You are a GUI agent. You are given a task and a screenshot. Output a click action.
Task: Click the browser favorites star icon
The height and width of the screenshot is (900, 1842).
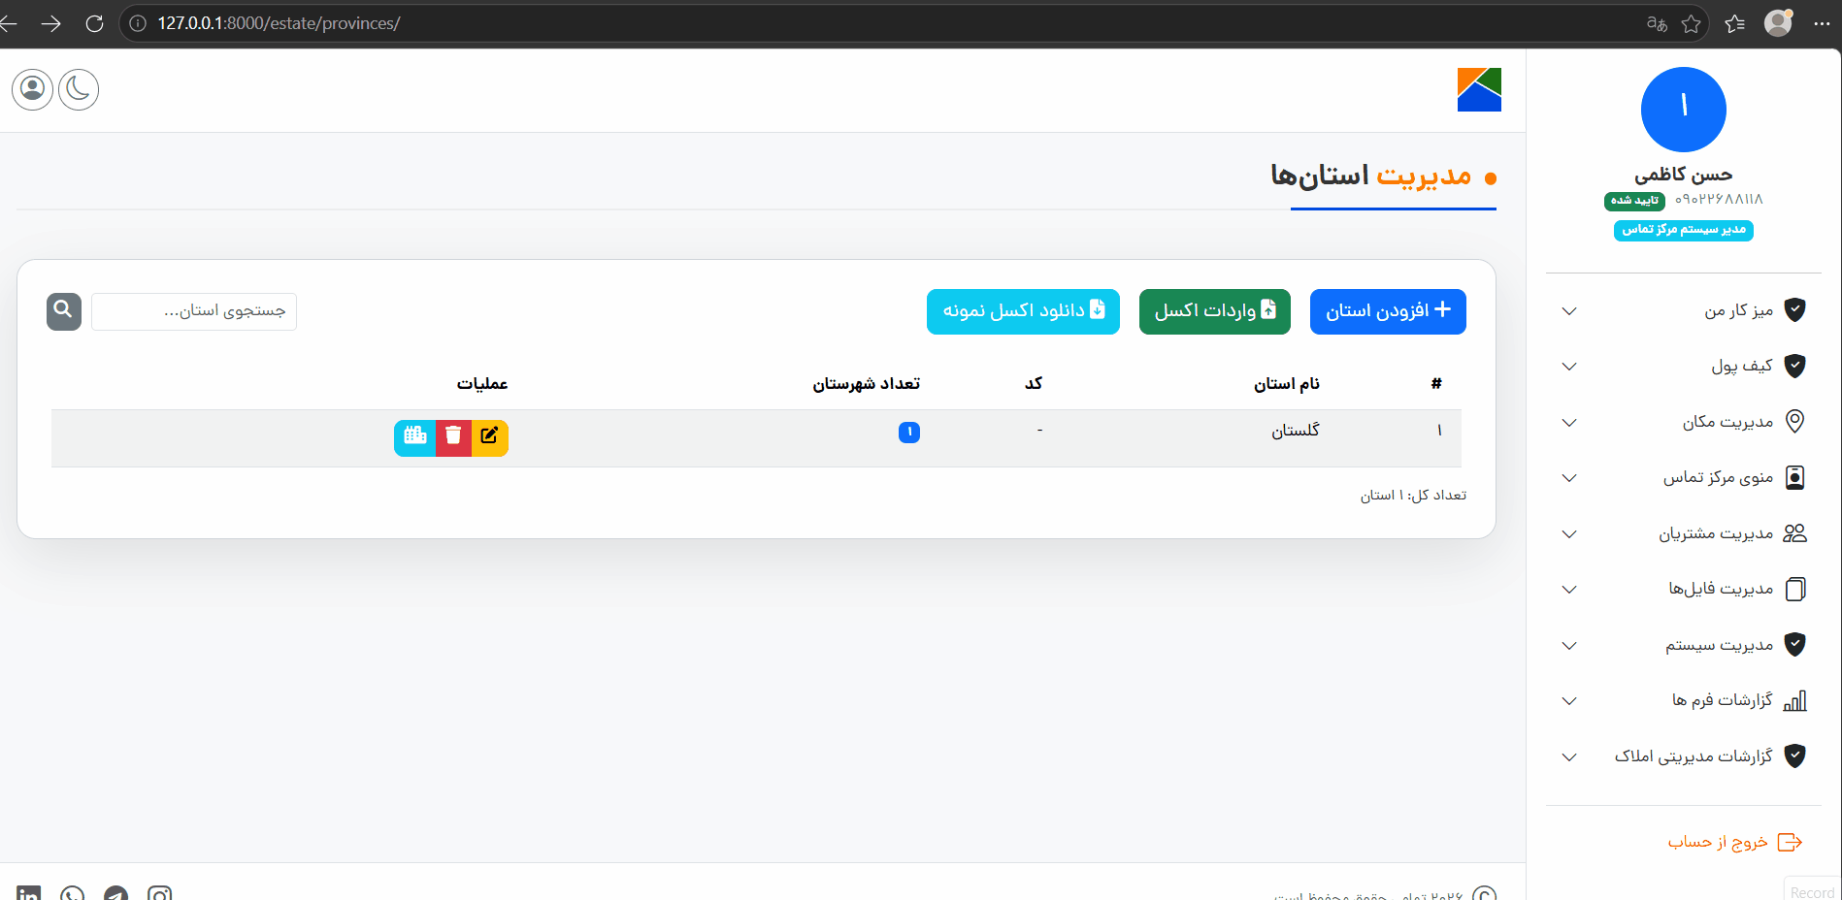pos(1691,23)
